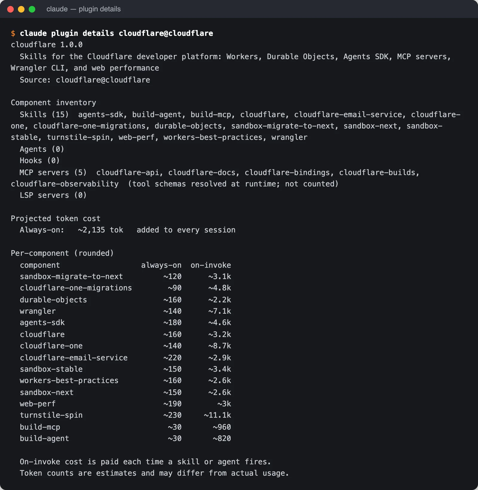
Task: Click the on-invoke value '~820'
Action: tap(222, 439)
